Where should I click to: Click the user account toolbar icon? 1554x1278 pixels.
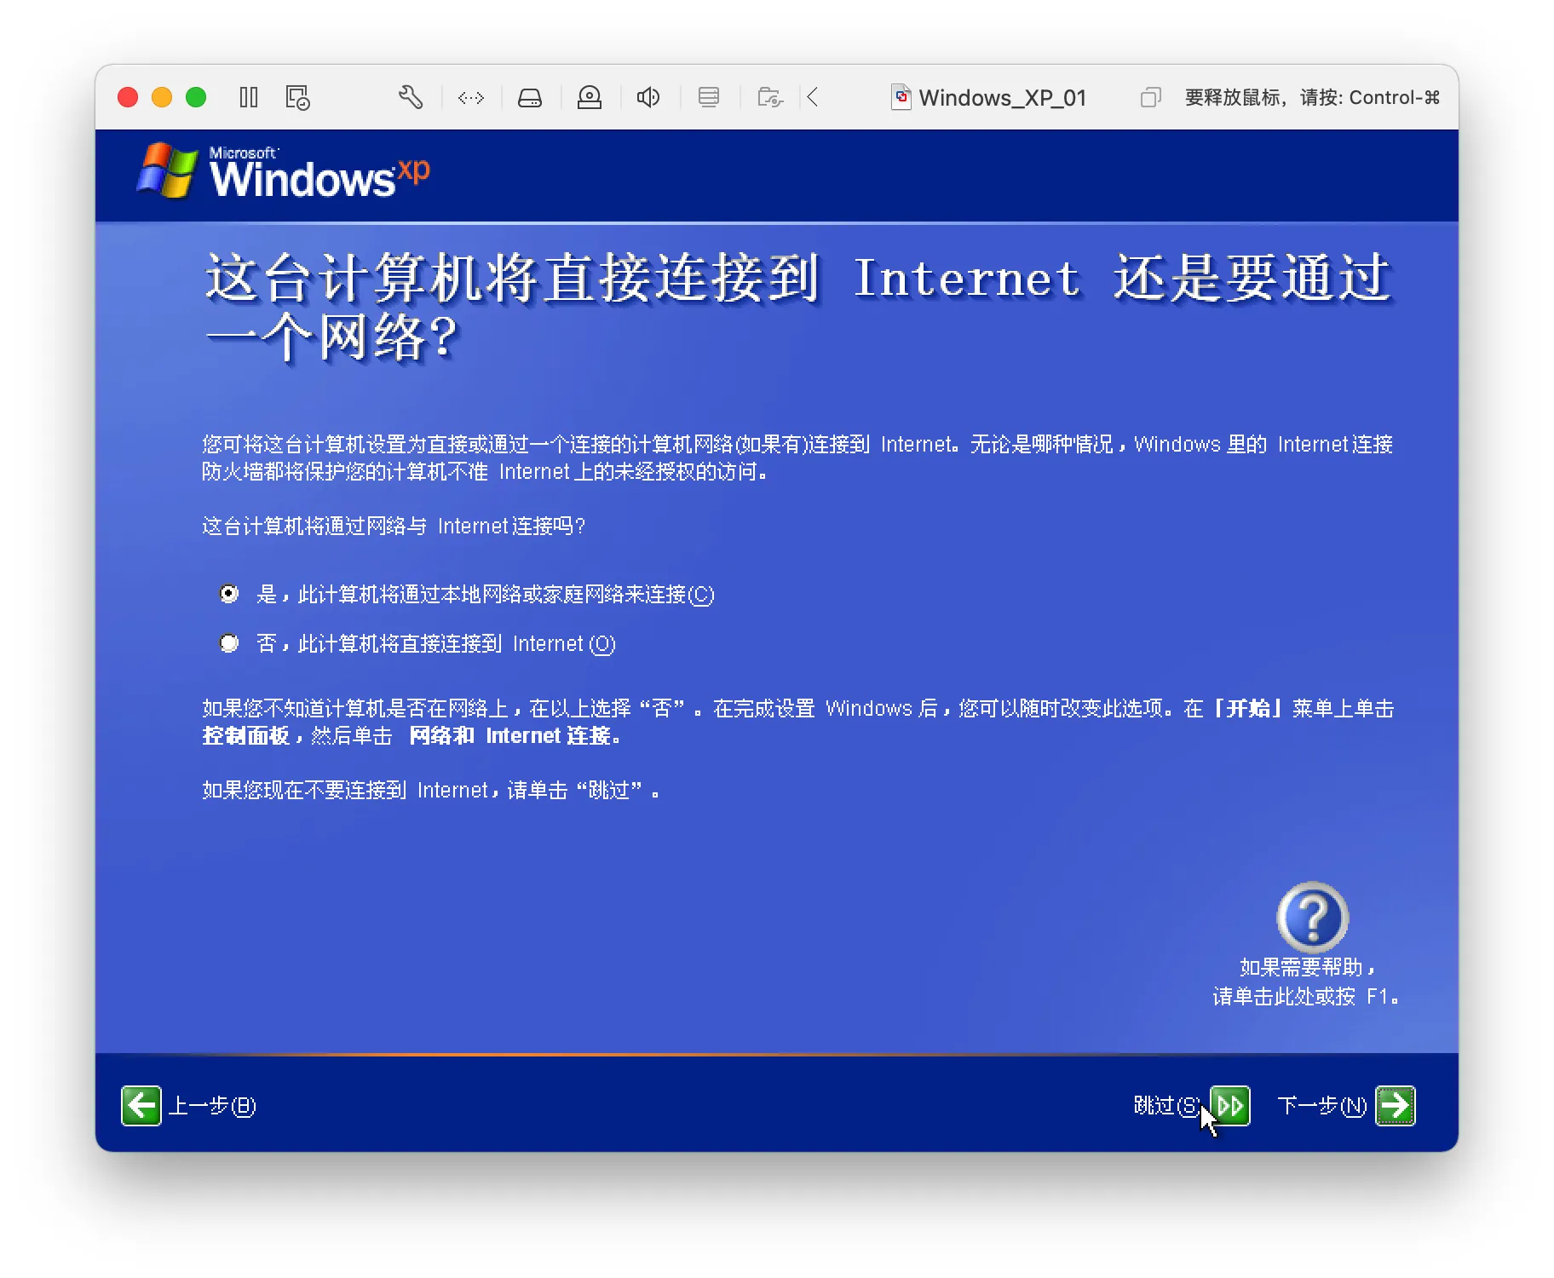click(x=590, y=97)
